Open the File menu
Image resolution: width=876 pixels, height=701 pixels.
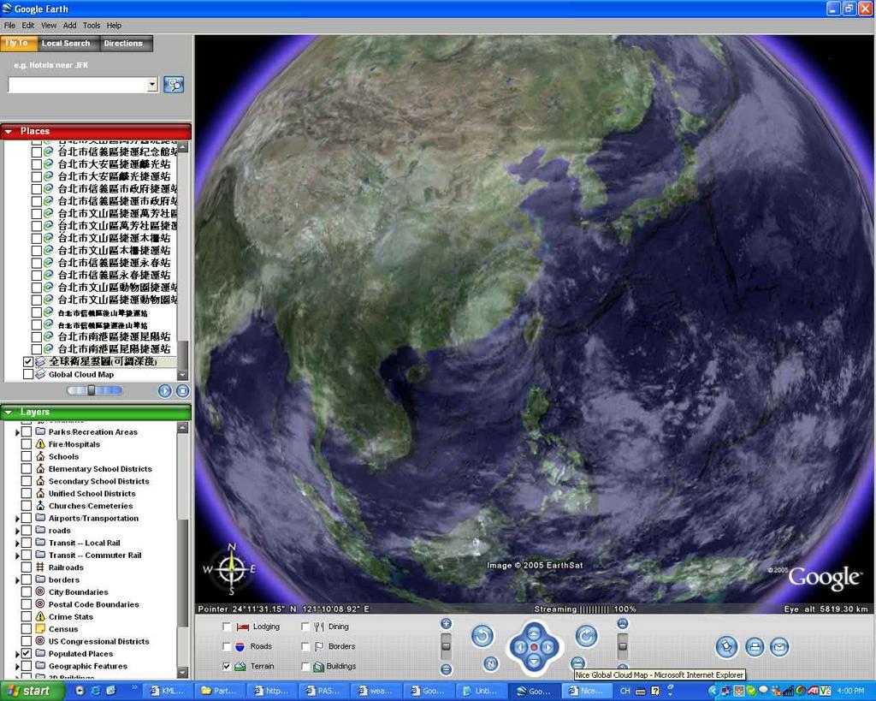(x=9, y=25)
